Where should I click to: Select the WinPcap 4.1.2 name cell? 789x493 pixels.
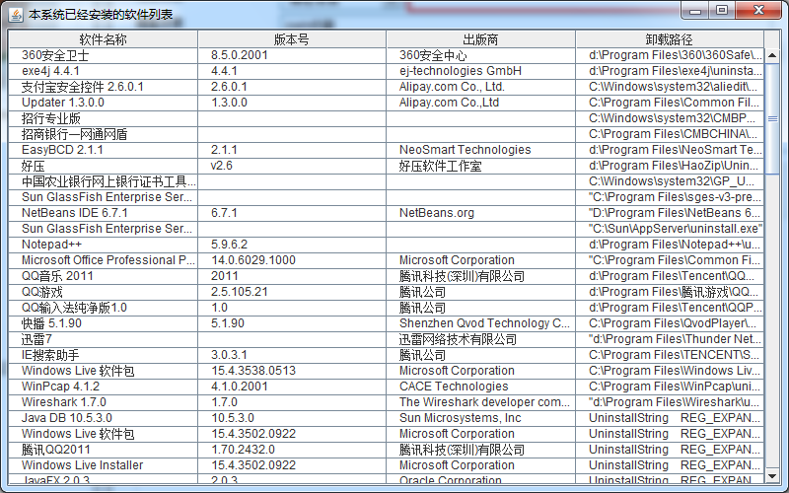104,387
